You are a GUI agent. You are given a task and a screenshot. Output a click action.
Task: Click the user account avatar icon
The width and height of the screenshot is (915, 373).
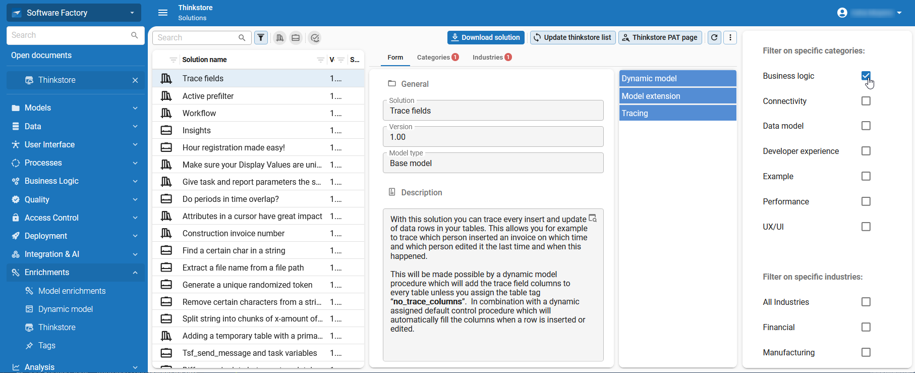[x=842, y=13]
